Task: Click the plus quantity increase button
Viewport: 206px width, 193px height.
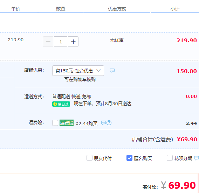Action: point(73,42)
